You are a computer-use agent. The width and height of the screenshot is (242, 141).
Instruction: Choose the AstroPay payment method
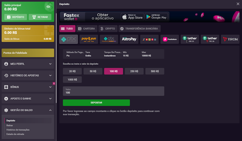(x=129, y=39)
